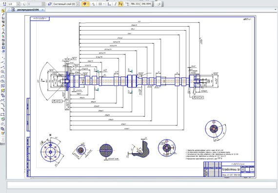Viewport: 278px width, 193px height.
Task: Click the current state scale icon
Action: [x=4, y=4]
